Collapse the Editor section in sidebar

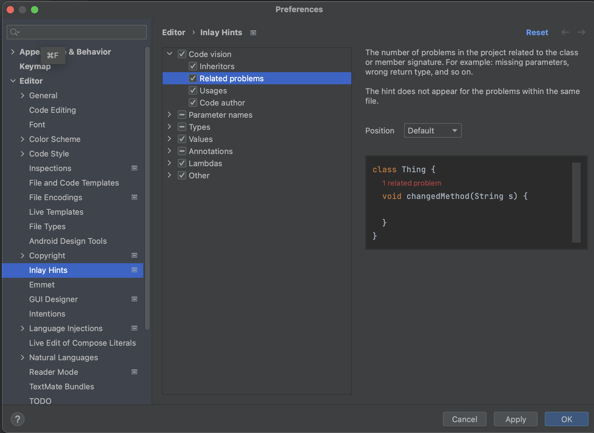point(13,81)
